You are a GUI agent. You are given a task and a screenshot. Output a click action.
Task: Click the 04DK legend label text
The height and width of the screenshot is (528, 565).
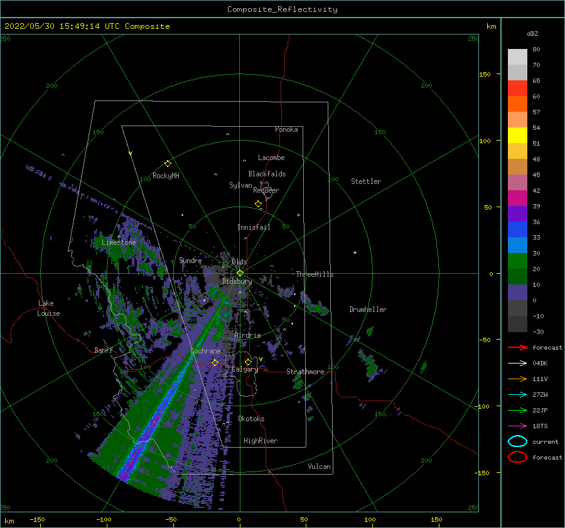click(540, 364)
